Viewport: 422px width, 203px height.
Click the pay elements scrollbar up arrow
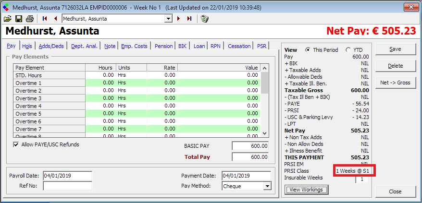[264, 68]
